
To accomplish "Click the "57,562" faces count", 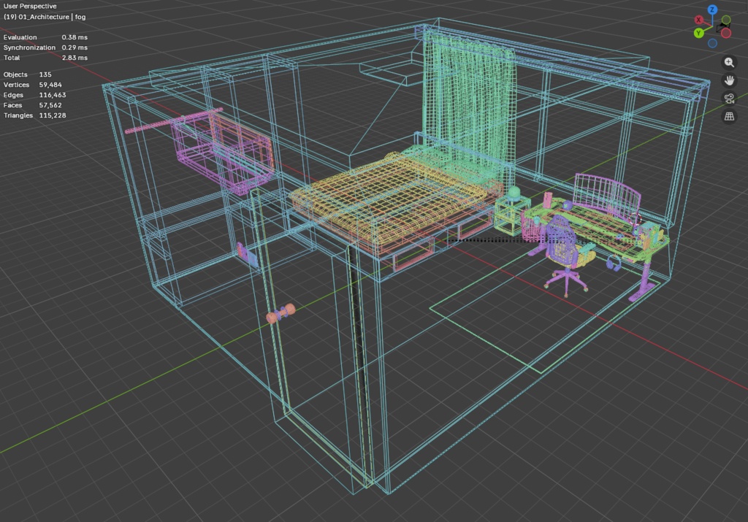I will coord(50,105).
